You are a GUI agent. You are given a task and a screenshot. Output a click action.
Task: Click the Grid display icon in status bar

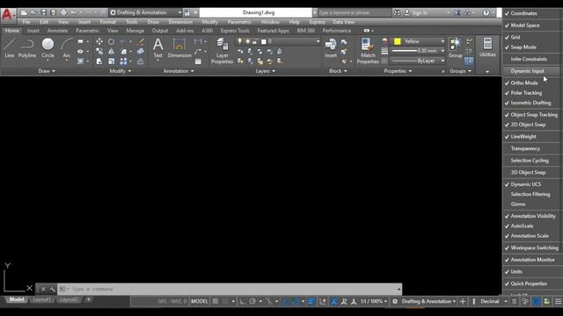point(215,301)
